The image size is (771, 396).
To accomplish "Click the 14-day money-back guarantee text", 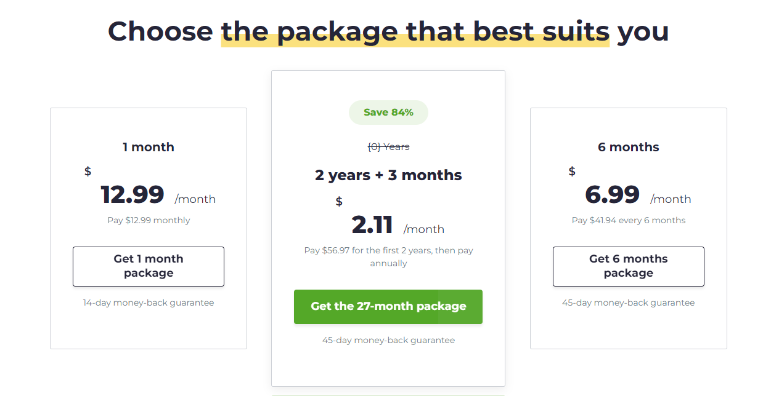I will coord(149,303).
